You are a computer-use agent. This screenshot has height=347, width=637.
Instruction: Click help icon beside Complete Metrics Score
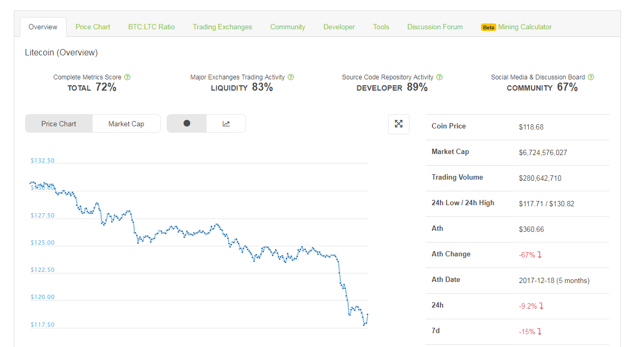click(x=127, y=77)
